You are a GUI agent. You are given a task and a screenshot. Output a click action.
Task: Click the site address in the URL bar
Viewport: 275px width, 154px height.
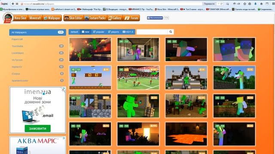39,4
